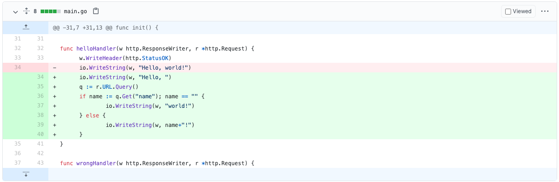Viewport: 559px width, 182px height.
Task: Click the plus marker on line 35
Action: pos(55,87)
